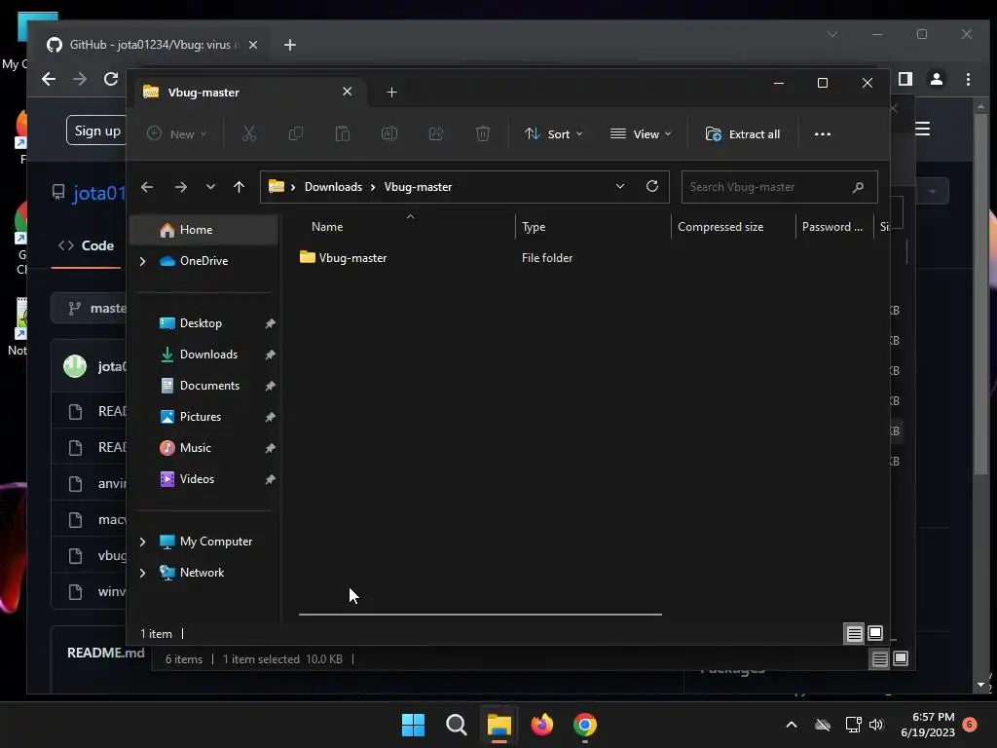Click the Sign up button on GitHub
Image resolution: width=997 pixels, height=748 pixels.
(96, 131)
